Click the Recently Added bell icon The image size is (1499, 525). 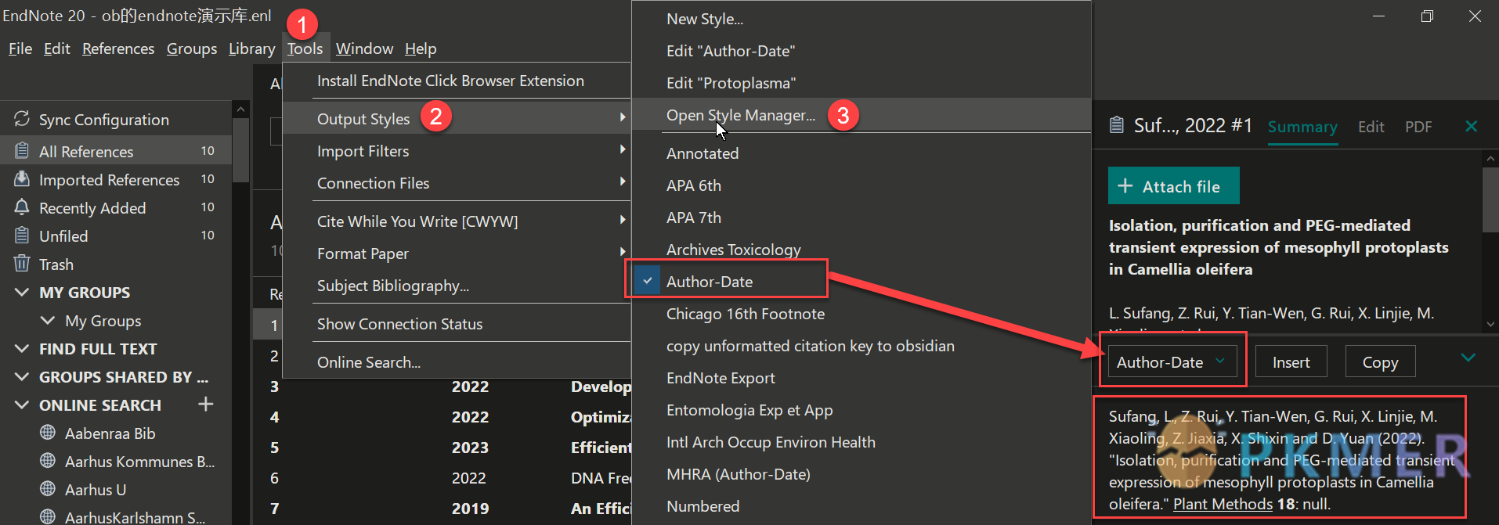coord(22,207)
